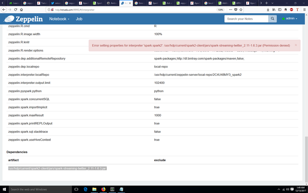
Task: Click the bintray spark-packages repository value
Action: [x=199, y=58]
